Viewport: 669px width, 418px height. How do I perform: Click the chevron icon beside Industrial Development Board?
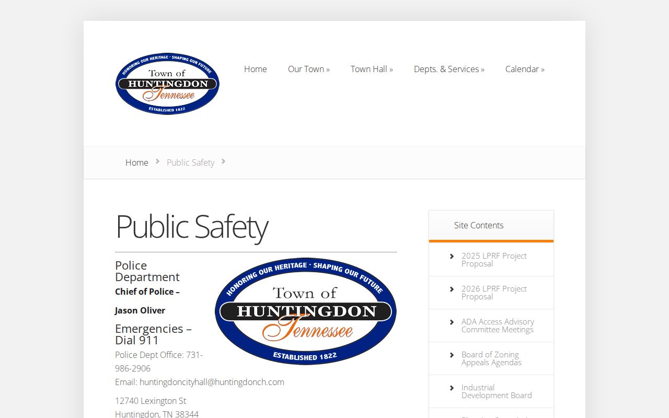452,388
